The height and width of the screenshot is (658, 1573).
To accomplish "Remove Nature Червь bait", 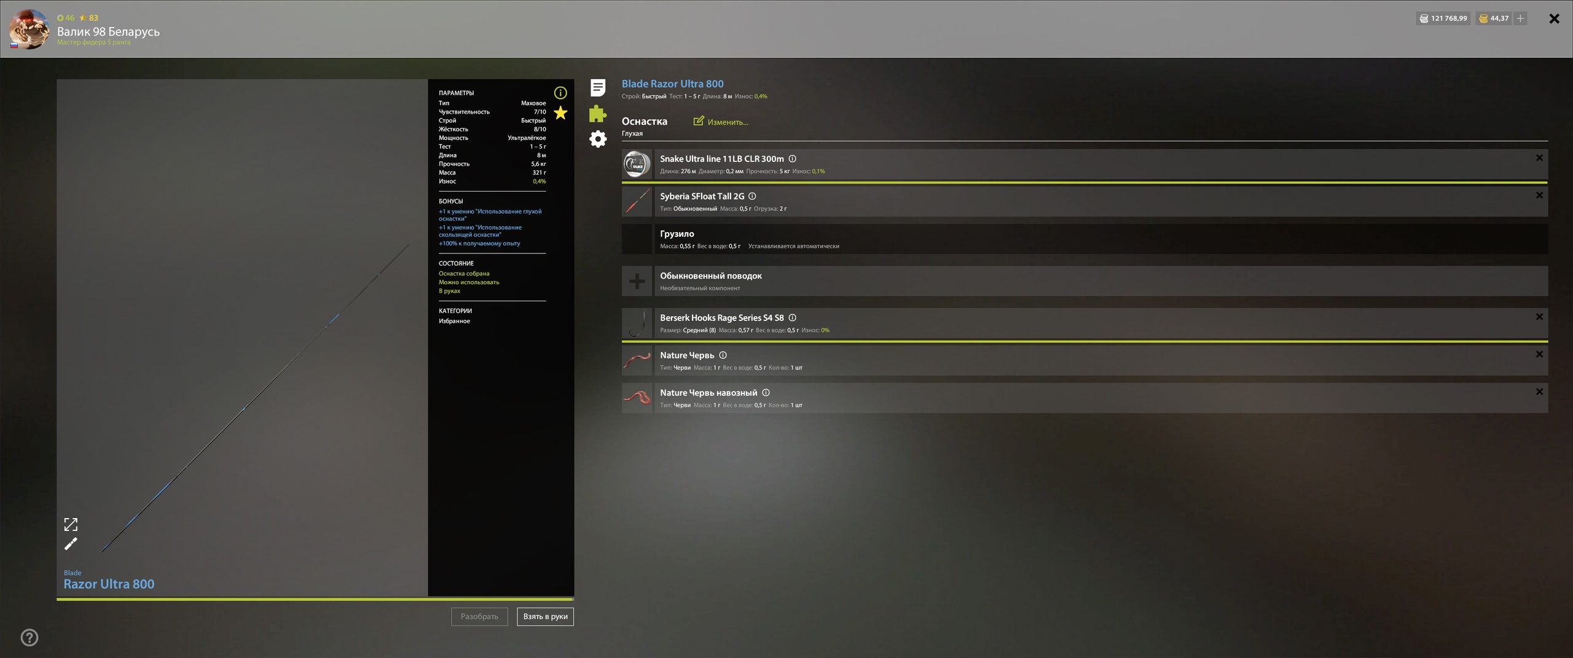I will [1539, 354].
